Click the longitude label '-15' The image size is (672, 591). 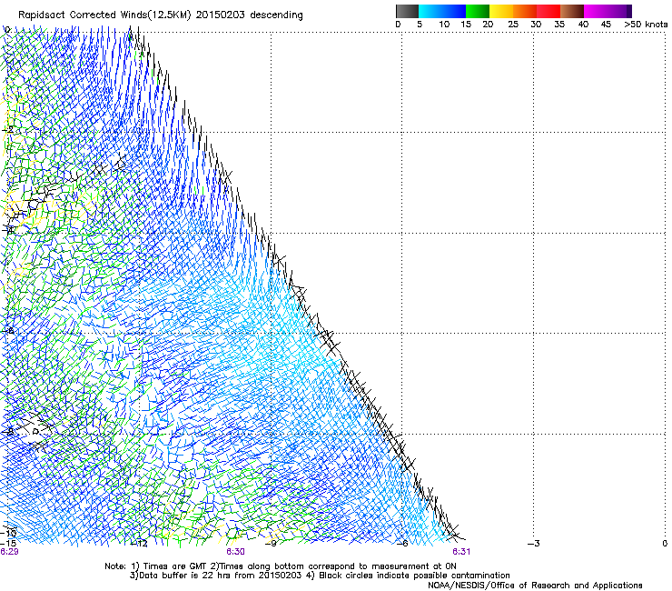pos(8,544)
